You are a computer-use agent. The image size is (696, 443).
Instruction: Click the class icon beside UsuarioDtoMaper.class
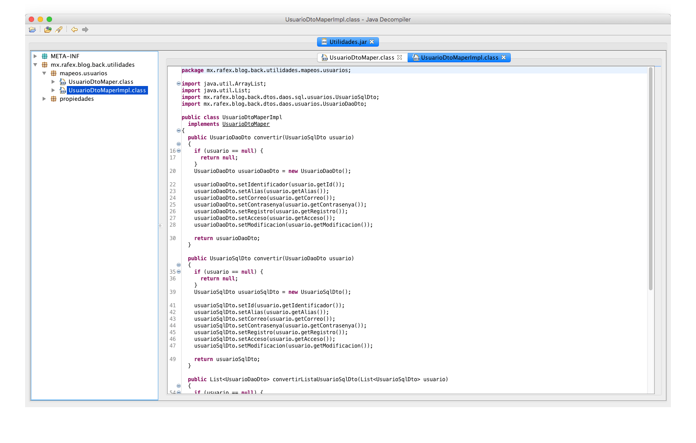click(62, 82)
